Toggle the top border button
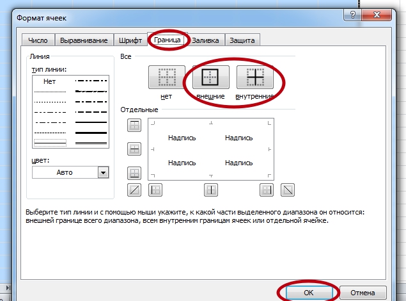 point(134,126)
